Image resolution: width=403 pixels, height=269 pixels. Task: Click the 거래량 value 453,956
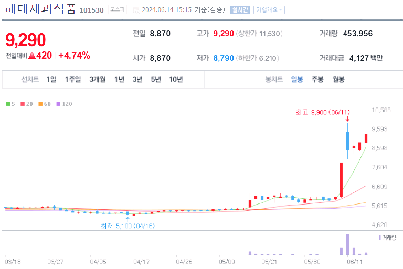(358, 34)
